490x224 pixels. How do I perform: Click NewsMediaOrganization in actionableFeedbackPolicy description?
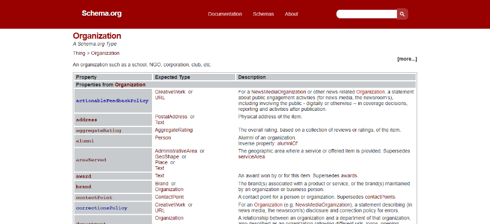coord(279,92)
